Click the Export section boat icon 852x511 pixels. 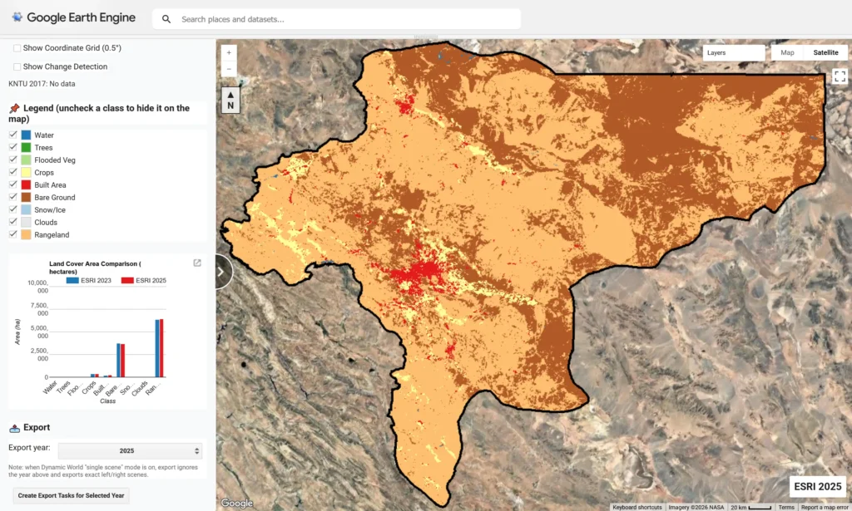click(15, 428)
